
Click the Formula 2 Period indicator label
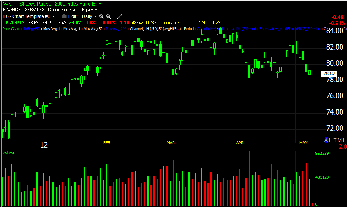(x=290, y=29)
